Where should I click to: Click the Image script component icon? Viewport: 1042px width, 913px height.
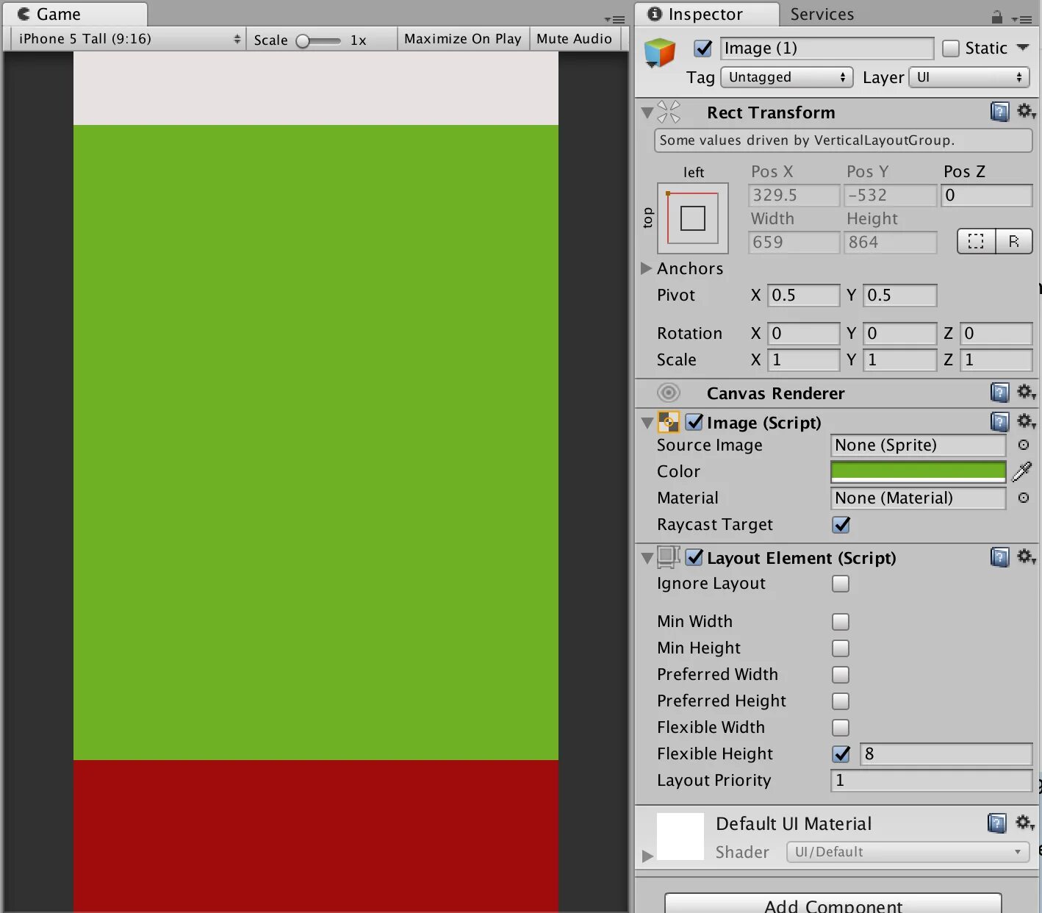(x=668, y=422)
